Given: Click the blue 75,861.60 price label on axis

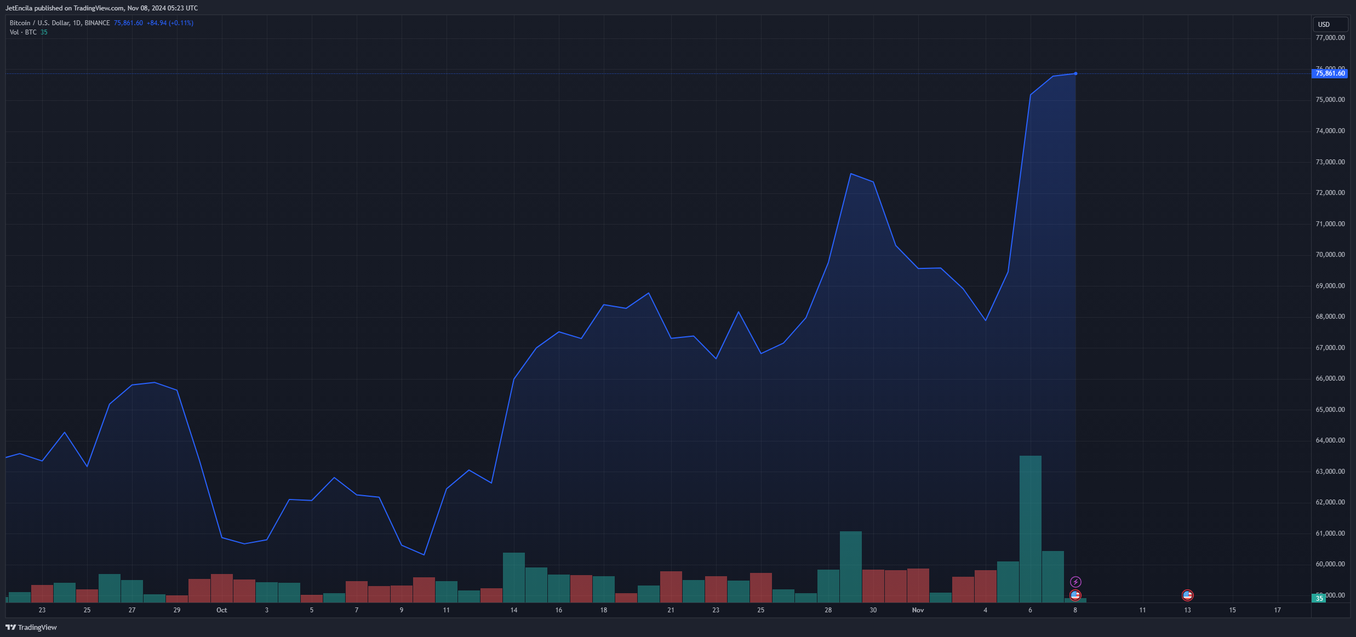Looking at the screenshot, I should coord(1330,73).
